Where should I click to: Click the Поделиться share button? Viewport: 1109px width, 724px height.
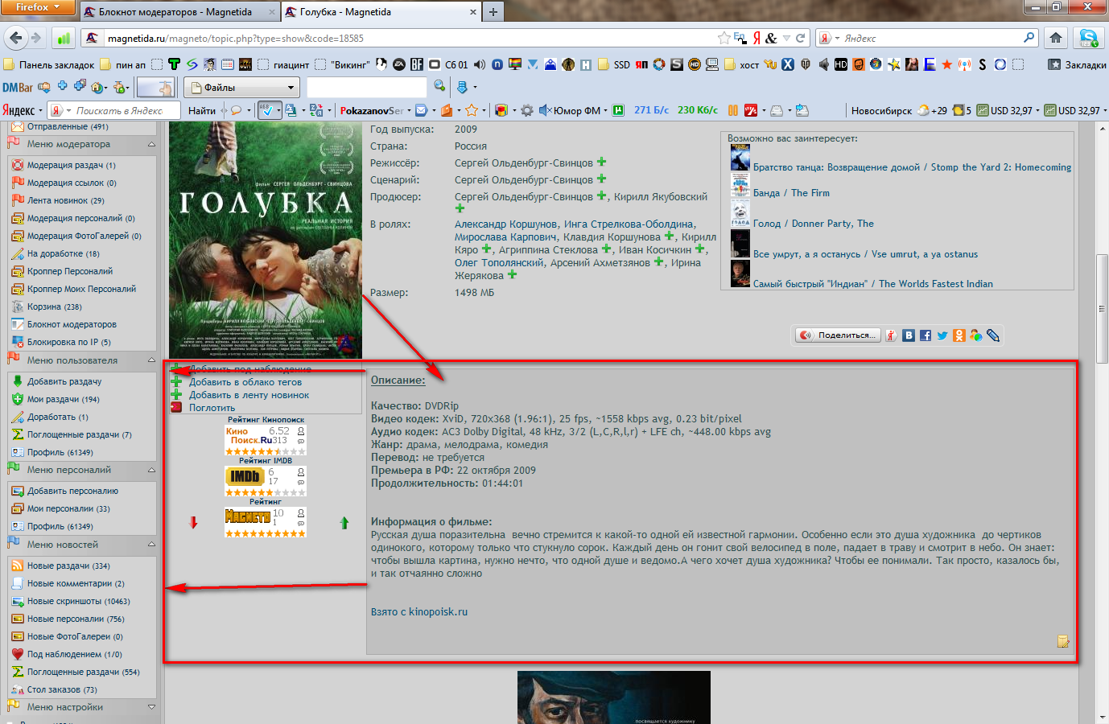(x=838, y=335)
